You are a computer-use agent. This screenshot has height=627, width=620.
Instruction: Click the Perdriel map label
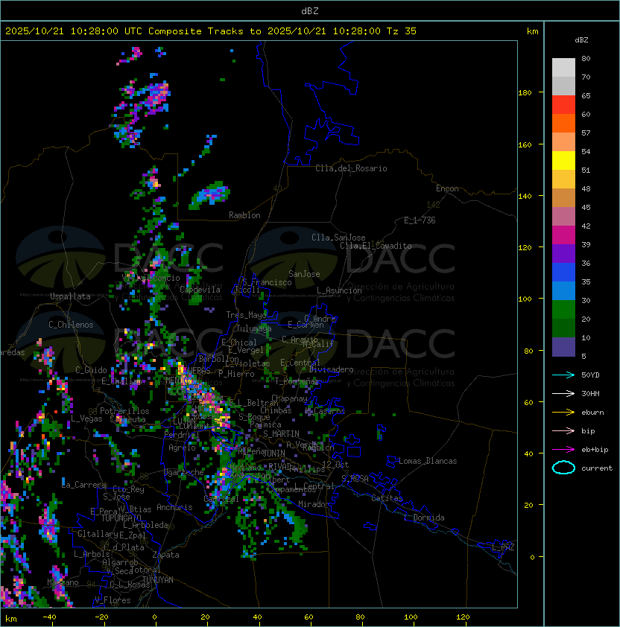182,435
